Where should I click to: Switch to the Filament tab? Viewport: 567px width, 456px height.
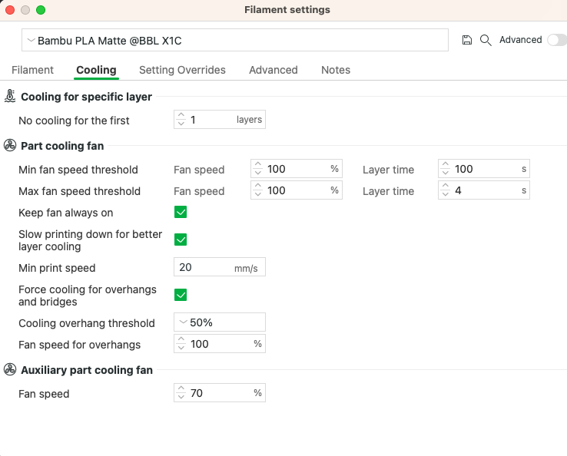[32, 70]
